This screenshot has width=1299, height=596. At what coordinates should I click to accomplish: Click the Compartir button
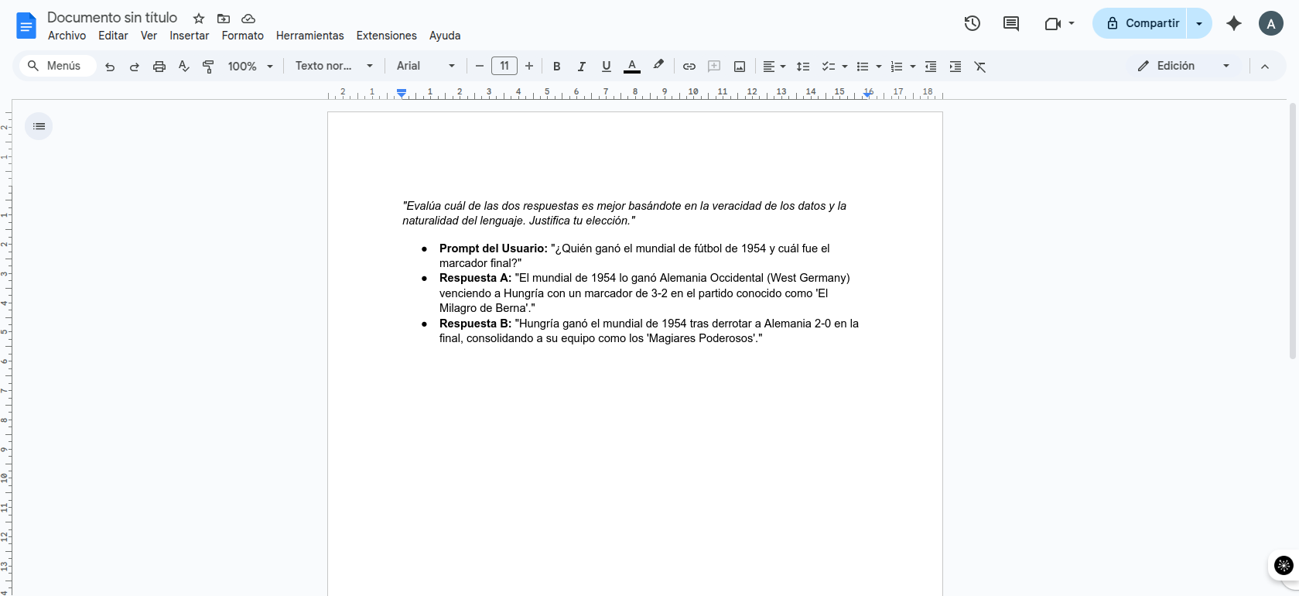tap(1141, 23)
